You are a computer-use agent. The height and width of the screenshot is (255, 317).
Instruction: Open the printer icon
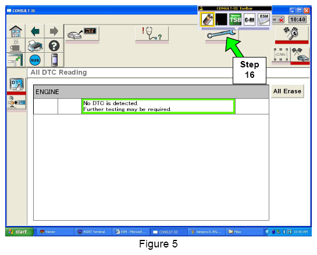click(35, 46)
